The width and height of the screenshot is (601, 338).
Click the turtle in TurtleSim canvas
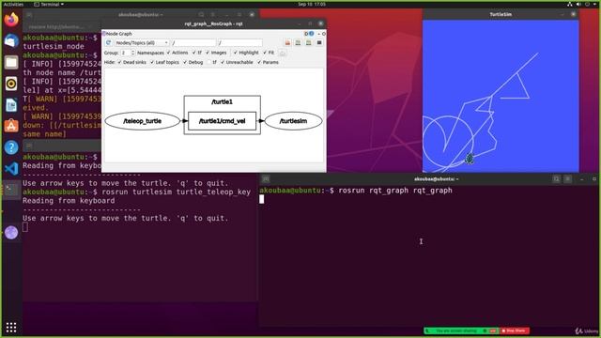coord(470,159)
